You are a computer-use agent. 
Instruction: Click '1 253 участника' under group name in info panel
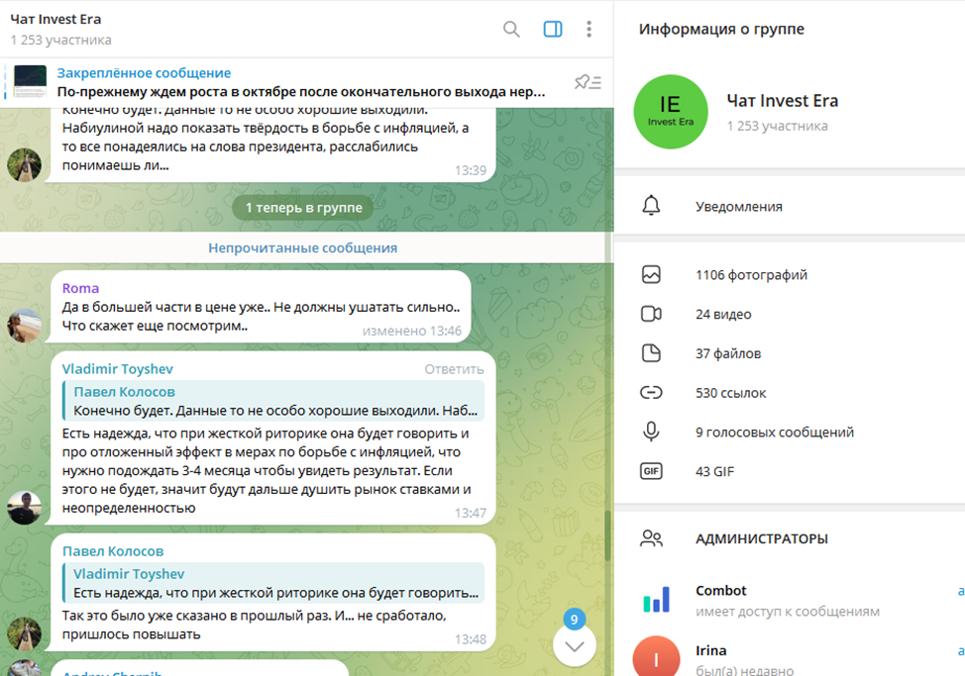778,126
